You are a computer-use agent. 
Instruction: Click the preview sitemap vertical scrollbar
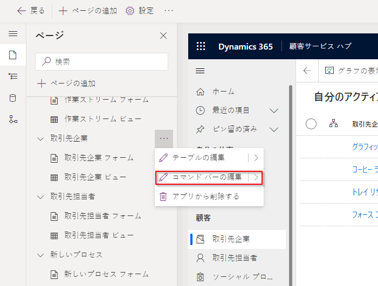(x=291, y=185)
